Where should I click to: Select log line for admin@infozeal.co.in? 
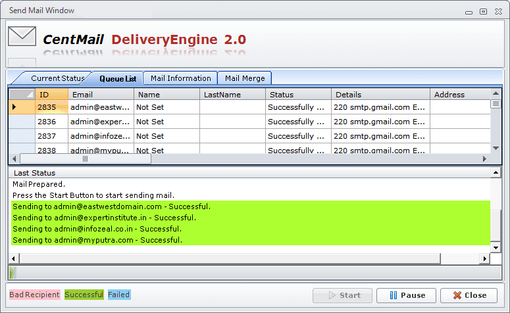tap(251, 229)
